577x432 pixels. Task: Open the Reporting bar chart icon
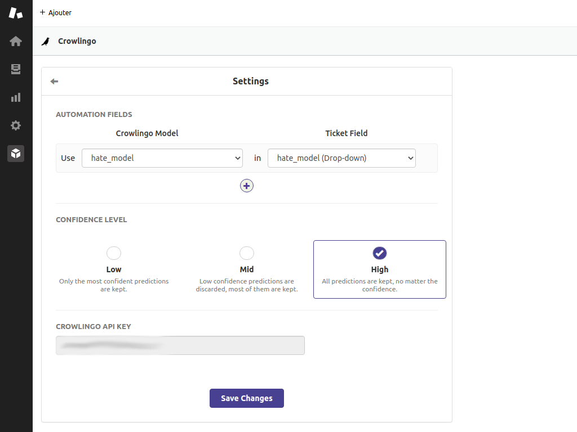pos(16,97)
